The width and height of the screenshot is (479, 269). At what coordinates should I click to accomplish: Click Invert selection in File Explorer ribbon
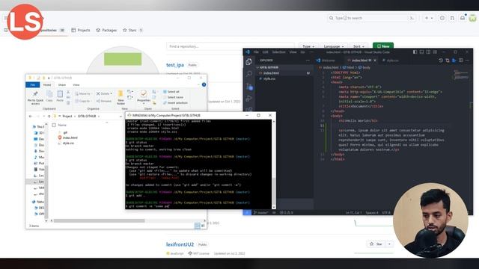pos(175,103)
